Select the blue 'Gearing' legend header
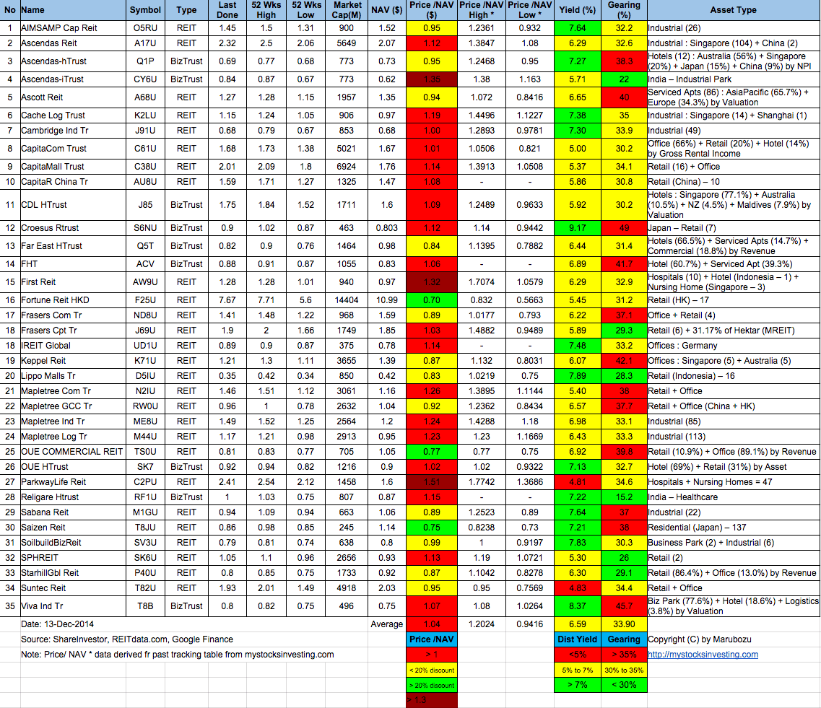Image resolution: width=821 pixels, height=708 pixels. 624,639
